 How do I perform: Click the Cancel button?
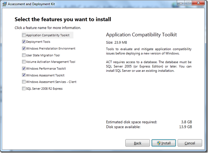coord(190,143)
